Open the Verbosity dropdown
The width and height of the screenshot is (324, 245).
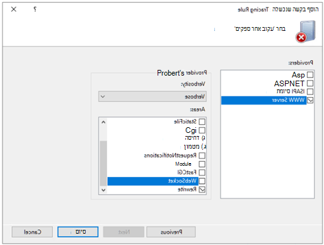153,96
